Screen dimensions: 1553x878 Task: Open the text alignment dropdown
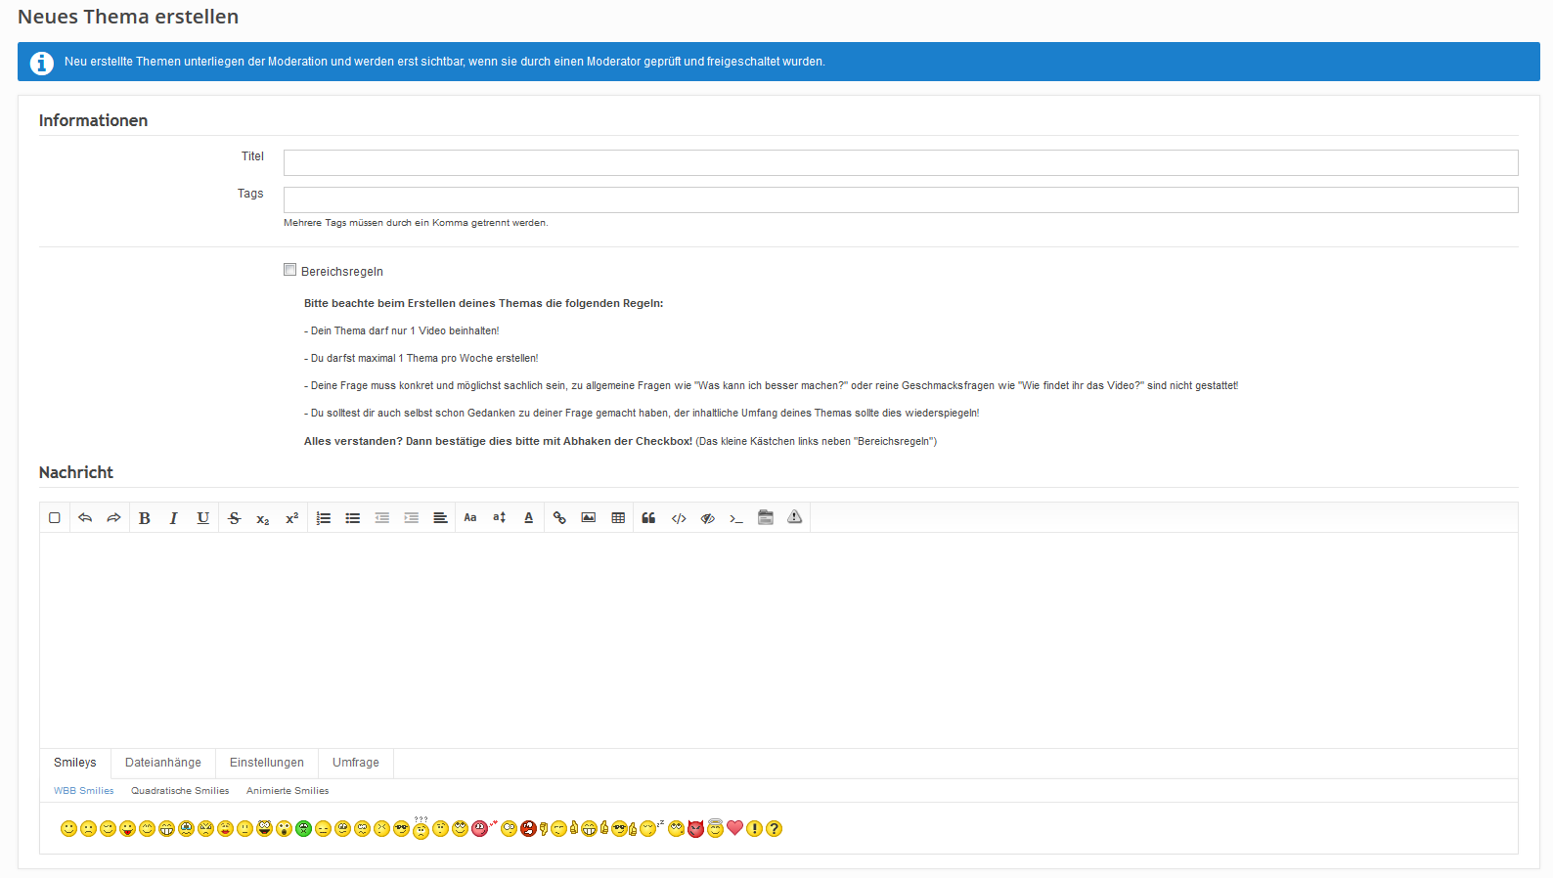pyautogui.click(x=441, y=518)
